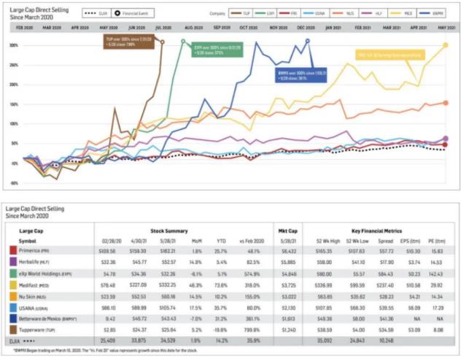Click the Herbalife row name
This screenshot has width=461, height=359.
[34, 262]
